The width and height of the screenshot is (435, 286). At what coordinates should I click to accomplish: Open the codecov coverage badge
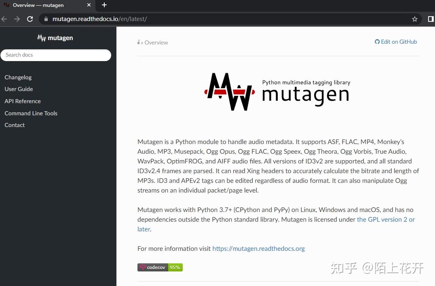click(160, 267)
